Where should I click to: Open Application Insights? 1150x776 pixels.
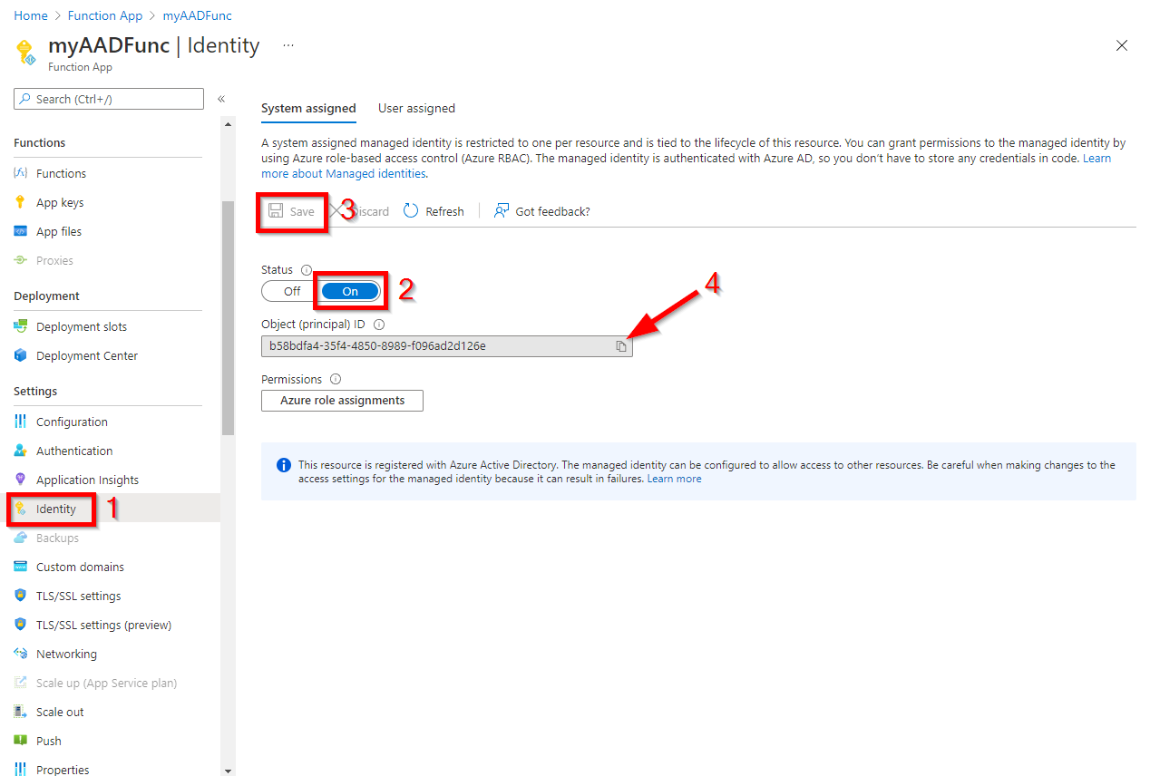coord(87,480)
